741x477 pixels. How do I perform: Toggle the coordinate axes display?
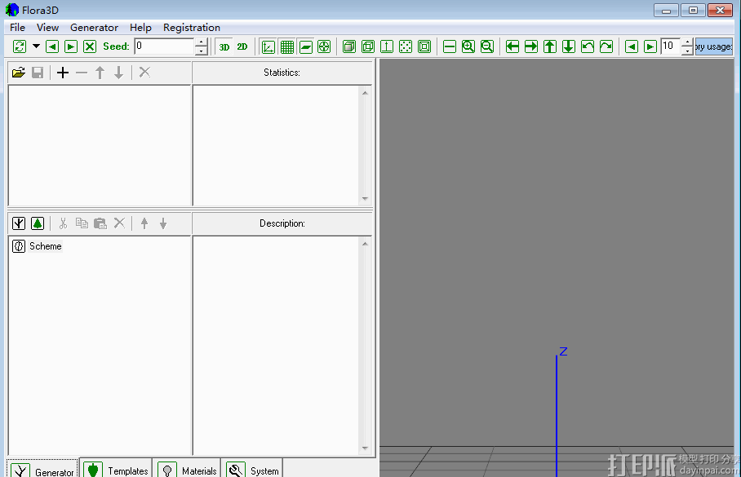coord(268,46)
